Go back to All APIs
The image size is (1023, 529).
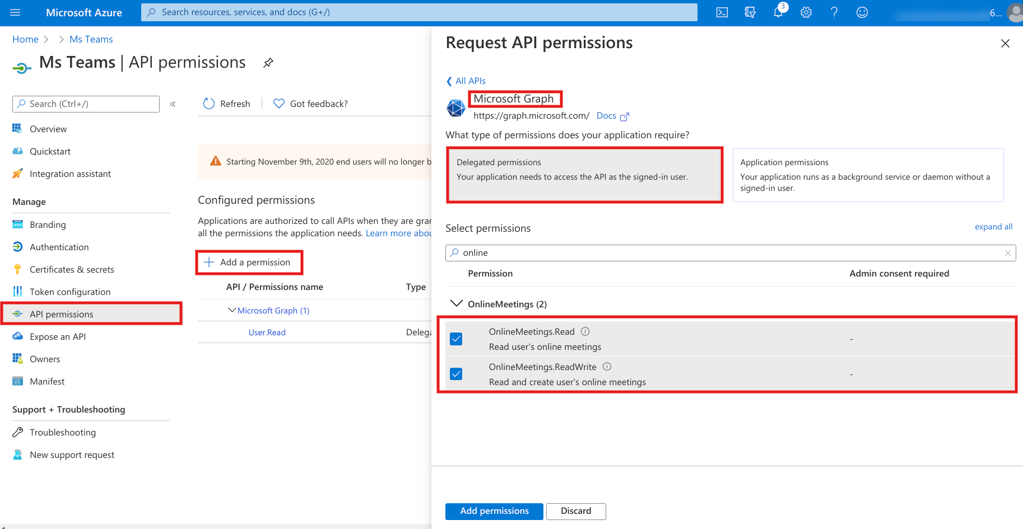point(466,81)
